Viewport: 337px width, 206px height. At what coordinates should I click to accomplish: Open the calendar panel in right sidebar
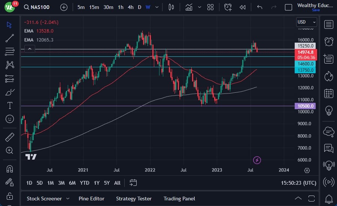329,93
